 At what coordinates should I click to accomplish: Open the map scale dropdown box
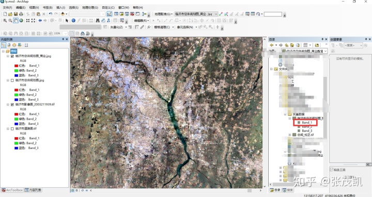(x=87, y=14)
